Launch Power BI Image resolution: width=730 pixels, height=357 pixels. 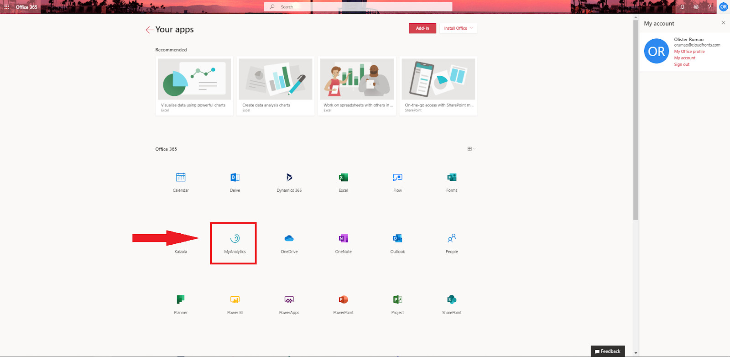pos(235,304)
